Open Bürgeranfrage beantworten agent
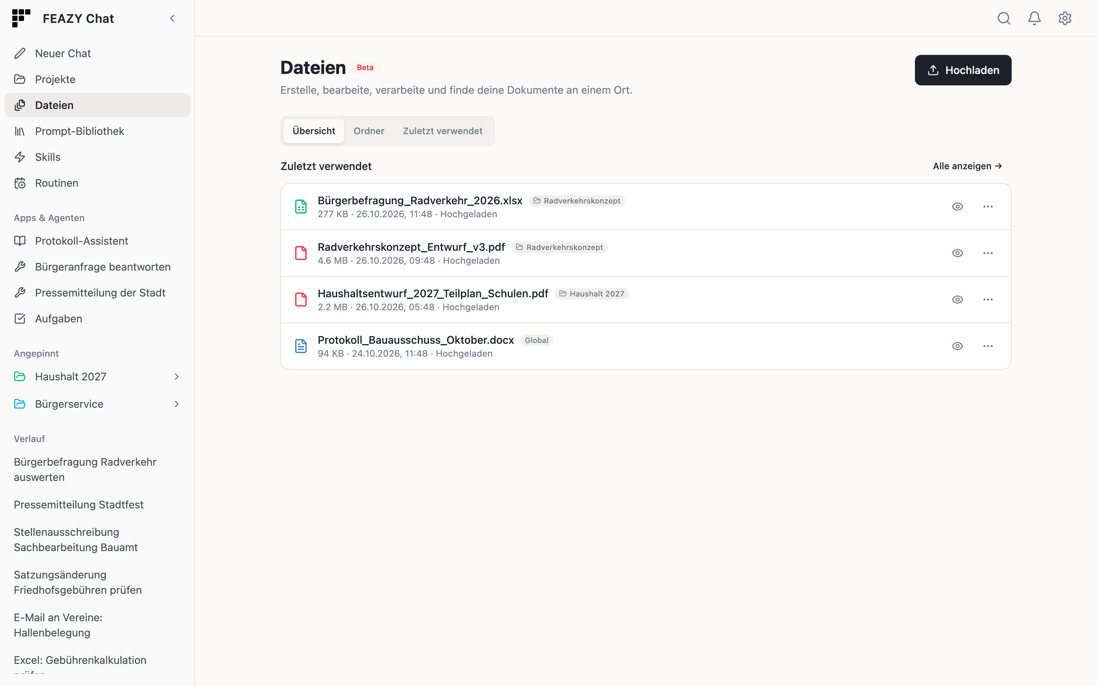 pos(98,267)
